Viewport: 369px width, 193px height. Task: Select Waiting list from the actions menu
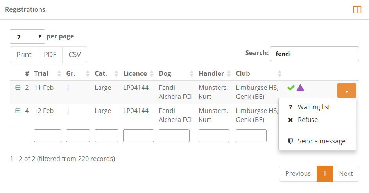pyautogui.click(x=314, y=107)
